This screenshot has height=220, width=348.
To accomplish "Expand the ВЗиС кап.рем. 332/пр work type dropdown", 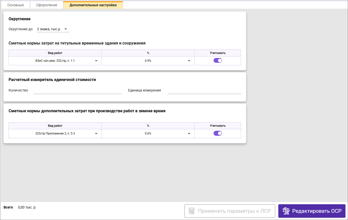I will coord(96,61).
